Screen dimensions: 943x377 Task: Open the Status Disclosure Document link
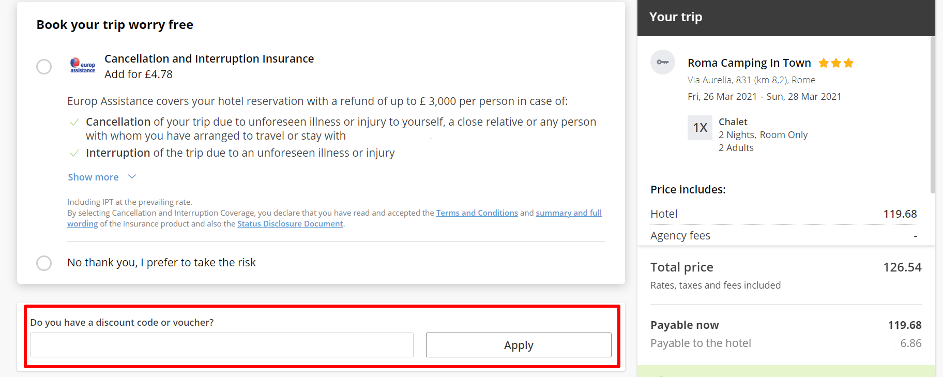[290, 224]
